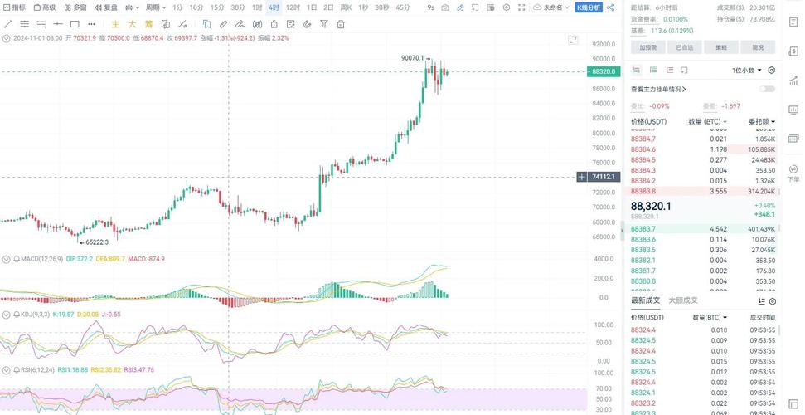The height and width of the screenshot is (415, 805).
Task: Collapse the KDJ indicator panel chevron
Action: (x=6, y=315)
